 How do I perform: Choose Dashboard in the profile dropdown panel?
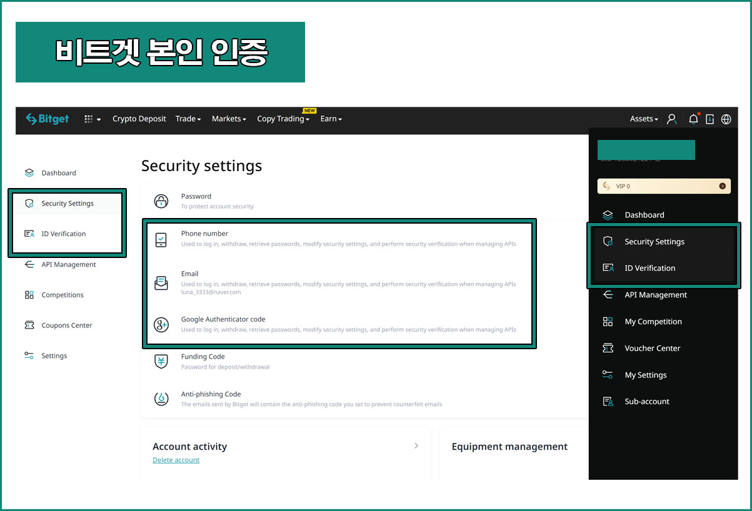(x=644, y=215)
